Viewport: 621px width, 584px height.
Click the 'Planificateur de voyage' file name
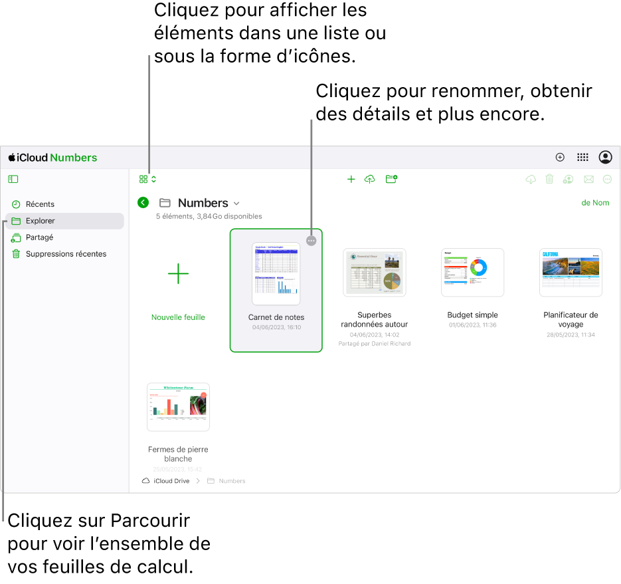point(571,320)
